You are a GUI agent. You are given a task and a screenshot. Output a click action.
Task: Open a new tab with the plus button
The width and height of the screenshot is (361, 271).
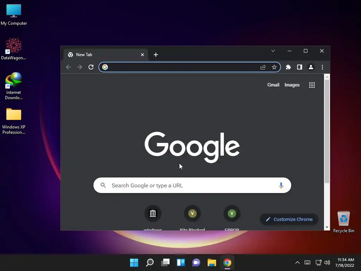(x=156, y=55)
